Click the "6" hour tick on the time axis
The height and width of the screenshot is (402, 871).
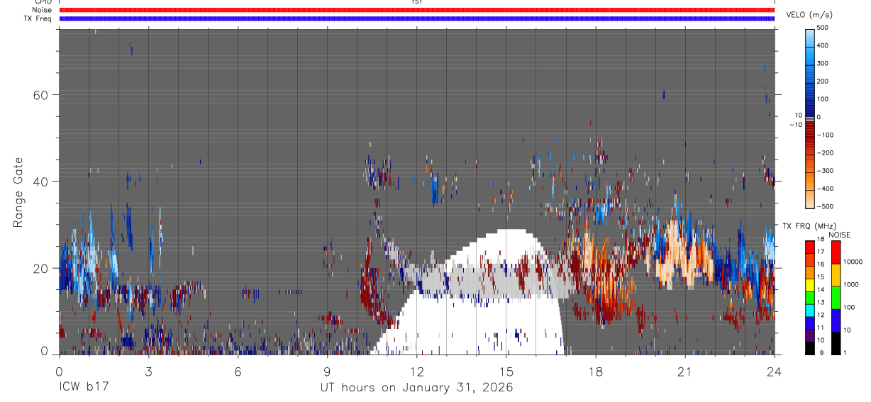click(238, 371)
